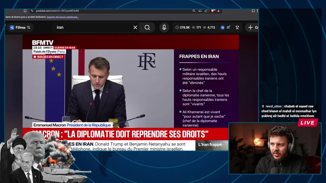Click the 'revol_ution' chat username
Image resolution: width=326 pixels, height=183 pixels.
click(x=273, y=106)
